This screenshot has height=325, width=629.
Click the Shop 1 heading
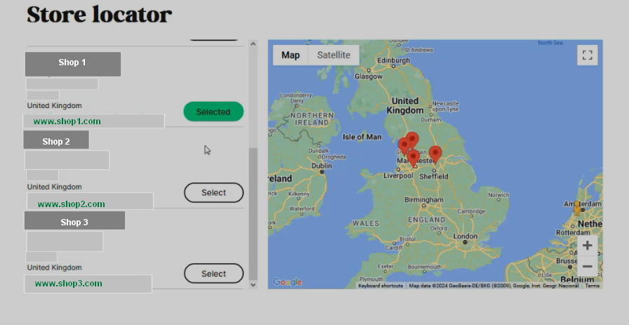point(72,62)
